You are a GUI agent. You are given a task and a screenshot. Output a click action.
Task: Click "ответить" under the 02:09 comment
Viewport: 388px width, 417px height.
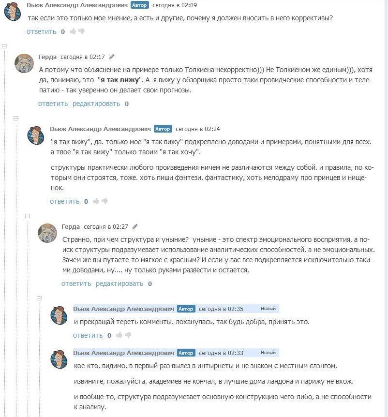point(41,31)
